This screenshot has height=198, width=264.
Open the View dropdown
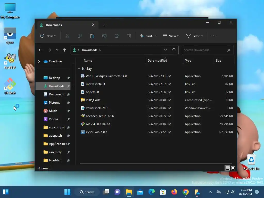click(171, 36)
